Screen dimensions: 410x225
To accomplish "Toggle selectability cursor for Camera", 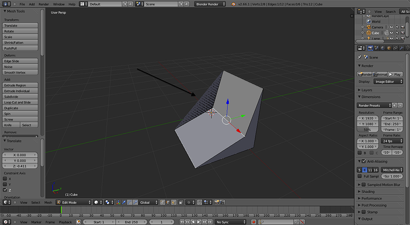I will pyautogui.click(x=397, y=27).
